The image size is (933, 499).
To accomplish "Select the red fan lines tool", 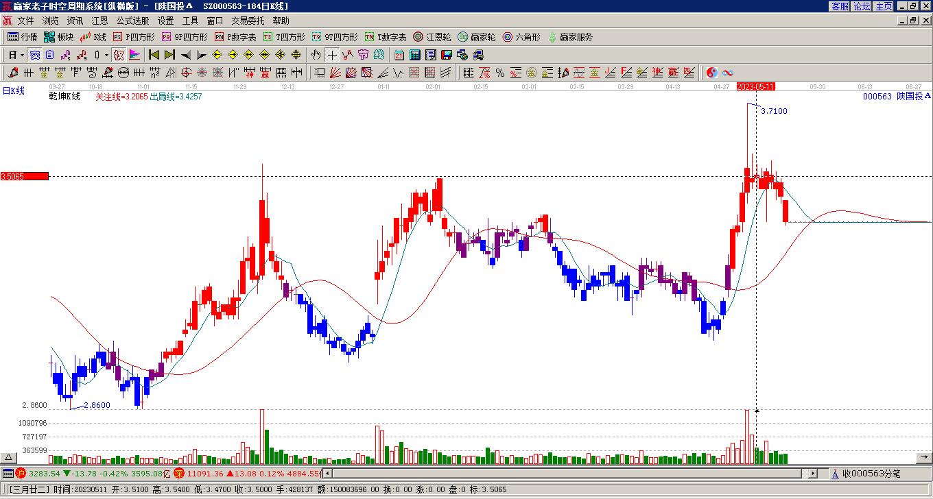I will (335, 73).
